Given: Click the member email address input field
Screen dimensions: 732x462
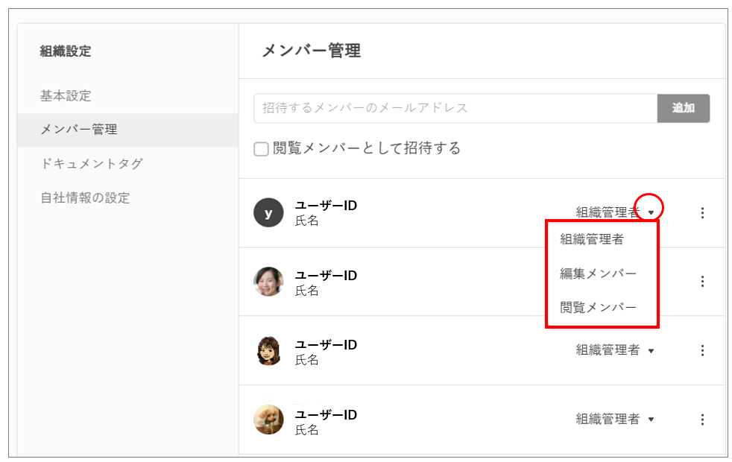Looking at the screenshot, I should coord(455,108).
